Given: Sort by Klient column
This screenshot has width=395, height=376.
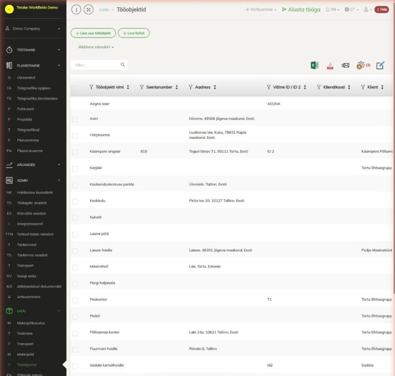Looking at the screenshot, I should [x=382, y=87].
